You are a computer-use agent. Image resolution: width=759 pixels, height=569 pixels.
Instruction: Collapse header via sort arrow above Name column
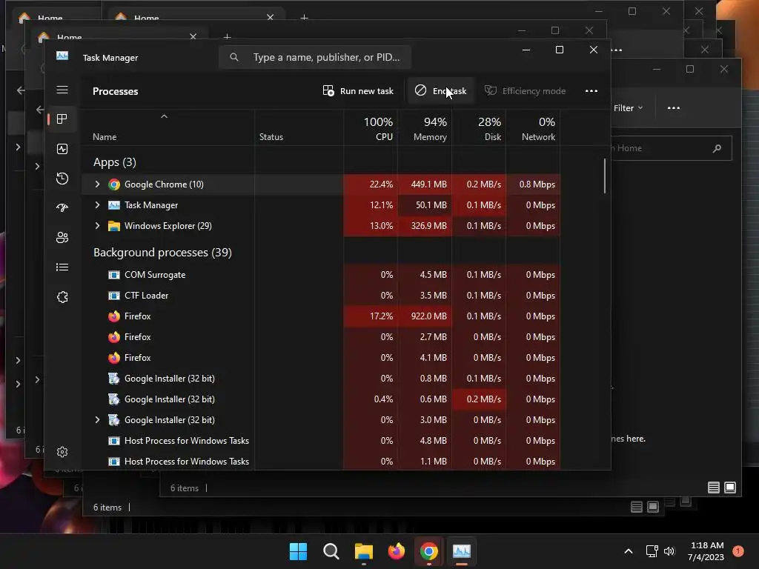164,116
